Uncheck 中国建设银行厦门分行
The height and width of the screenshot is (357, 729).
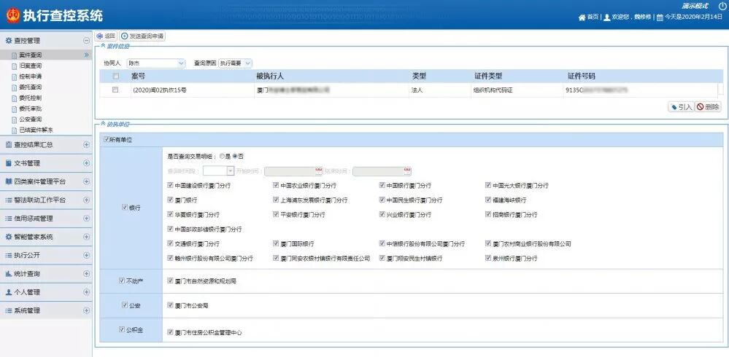tap(170, 185)
